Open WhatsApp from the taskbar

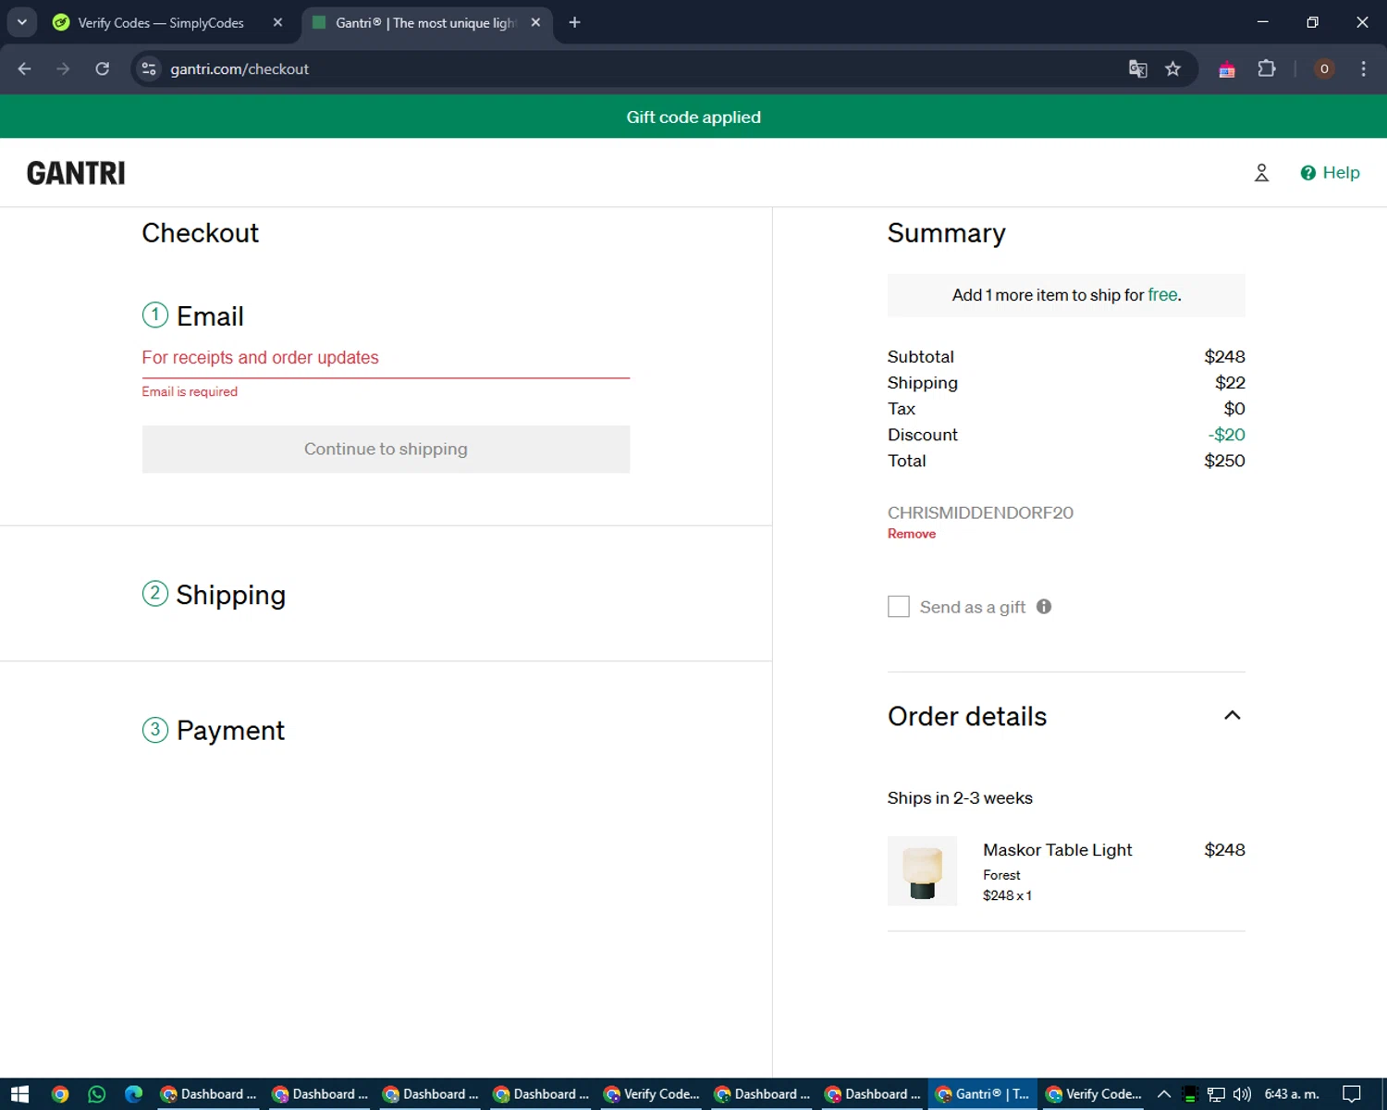click(97, 1094)
